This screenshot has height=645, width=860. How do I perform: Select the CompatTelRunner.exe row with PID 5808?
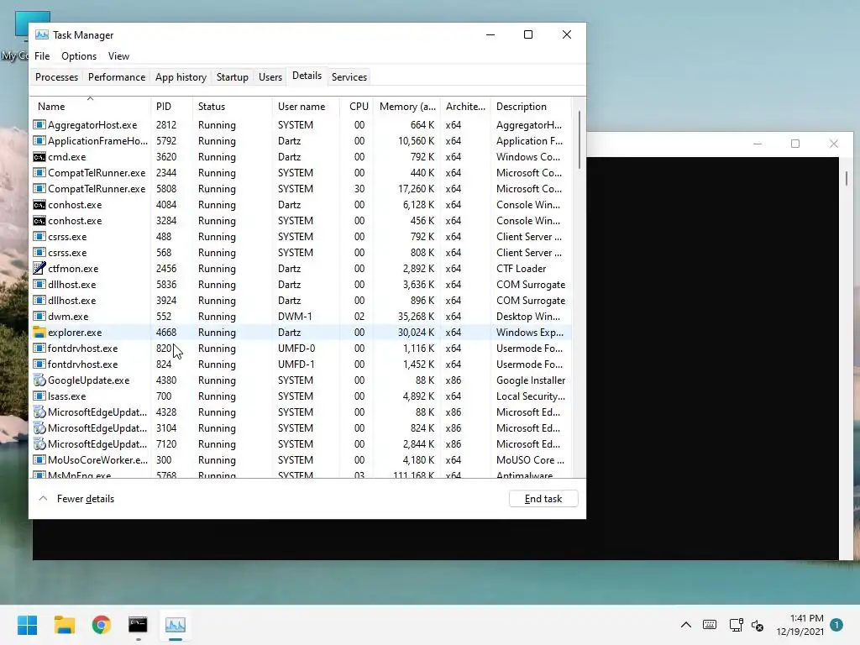302,189
